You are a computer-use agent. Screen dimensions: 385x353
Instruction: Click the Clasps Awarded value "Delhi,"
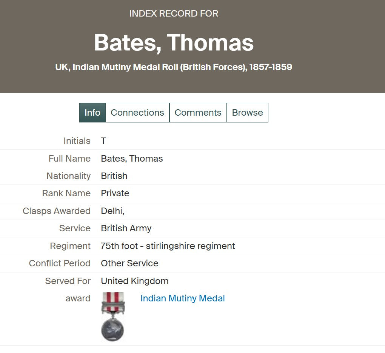tap(112, 211)
